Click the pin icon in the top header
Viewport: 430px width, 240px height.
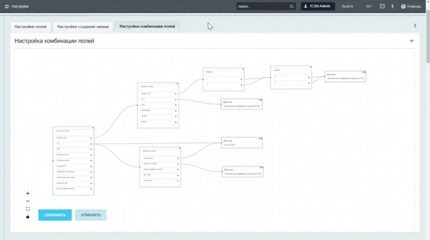392,6
